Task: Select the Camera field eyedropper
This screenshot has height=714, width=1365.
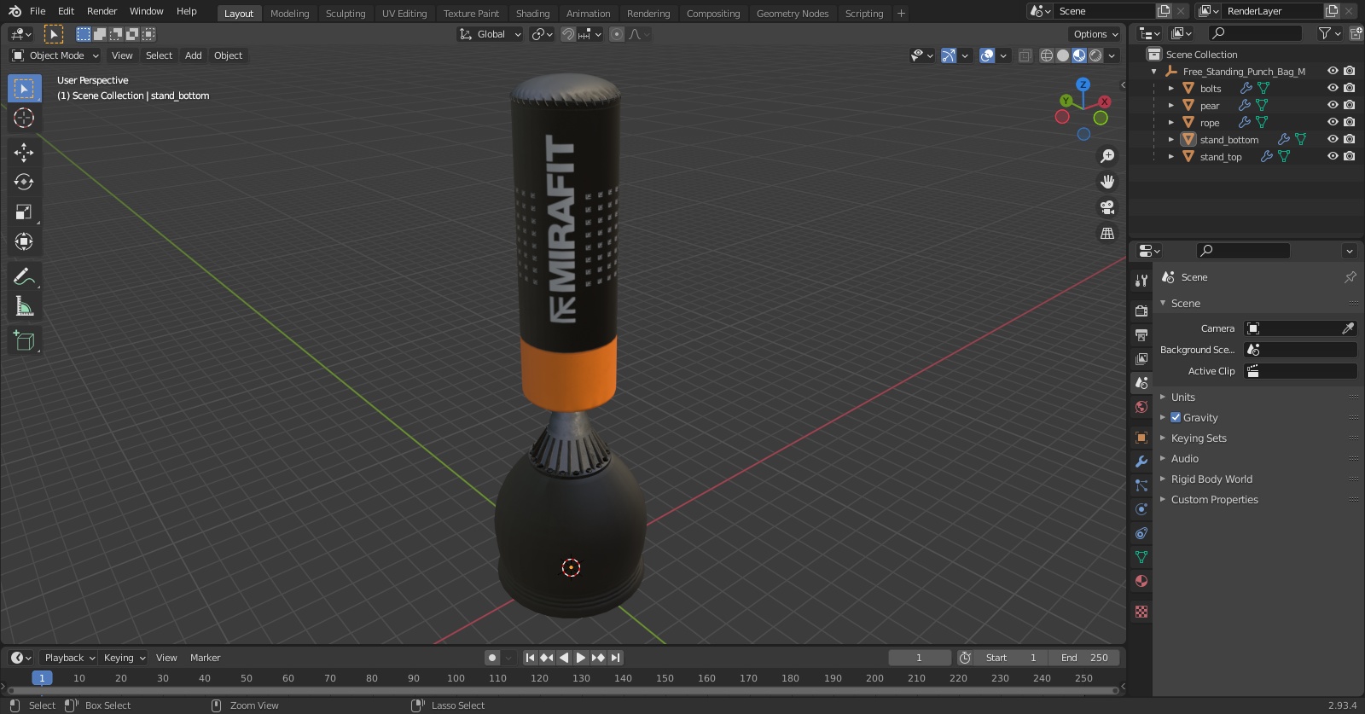Action: (x=1348, y=328)
